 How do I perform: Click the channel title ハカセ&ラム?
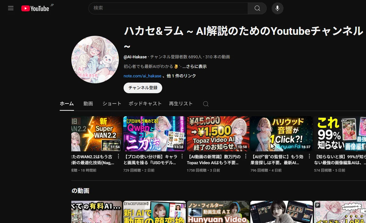[x=243, y=37]
